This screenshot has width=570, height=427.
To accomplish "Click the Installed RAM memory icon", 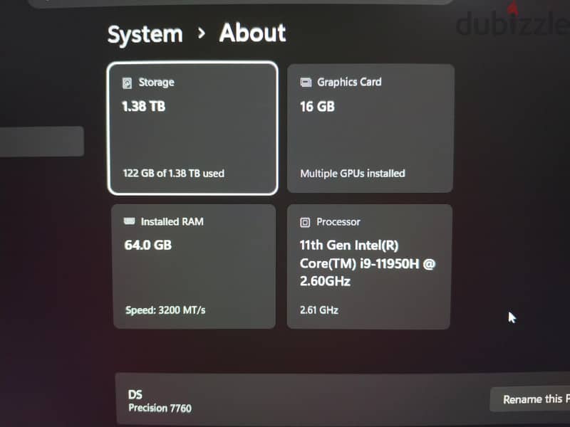I will pos(129,221).
